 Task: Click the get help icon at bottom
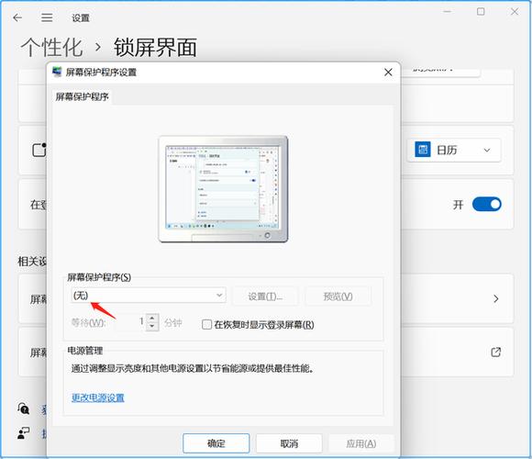24,409
